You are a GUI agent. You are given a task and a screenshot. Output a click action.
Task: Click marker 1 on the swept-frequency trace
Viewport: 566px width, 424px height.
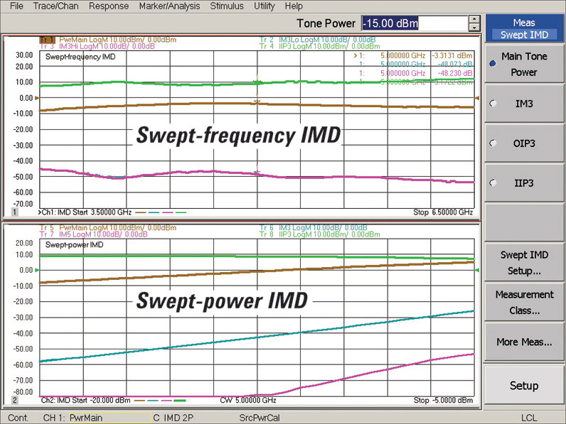[x=257, y=101]
